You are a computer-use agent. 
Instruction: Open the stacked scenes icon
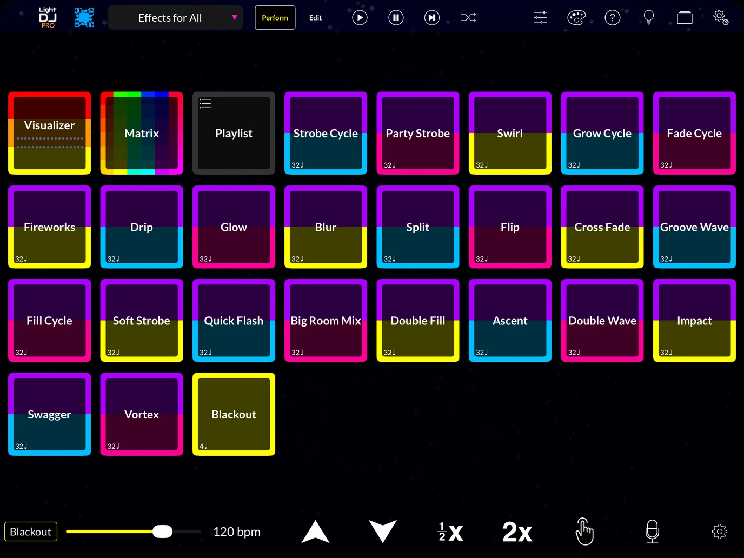(x=685, y=18)
